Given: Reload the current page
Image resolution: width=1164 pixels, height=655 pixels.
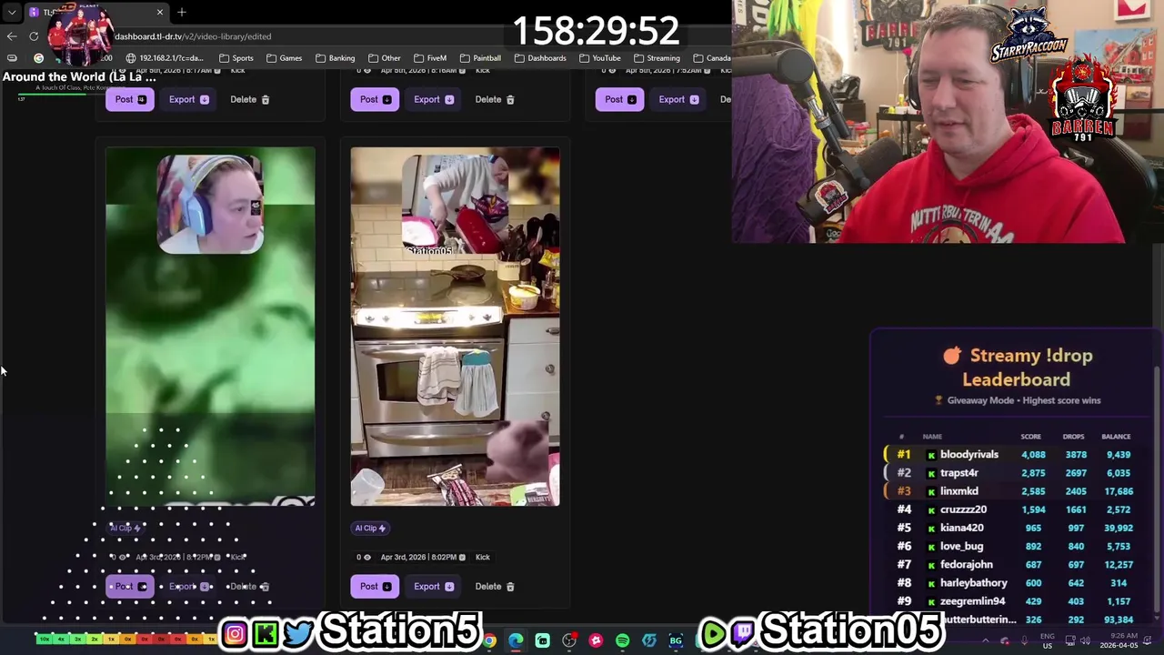Looking at the screenshot, I should [34, 36].
